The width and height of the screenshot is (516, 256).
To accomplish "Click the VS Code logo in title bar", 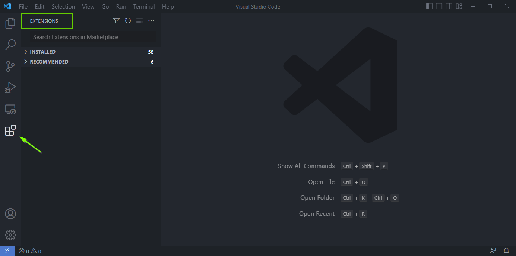I will pyautogui.click(x=7, y=6).
